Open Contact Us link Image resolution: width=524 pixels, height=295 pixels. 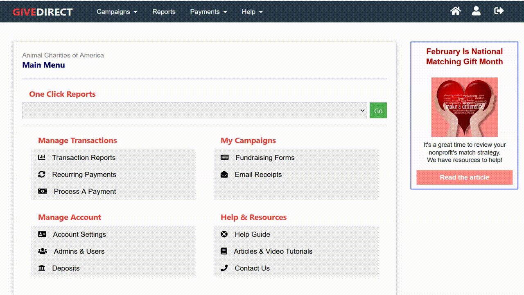coord(252,268)
